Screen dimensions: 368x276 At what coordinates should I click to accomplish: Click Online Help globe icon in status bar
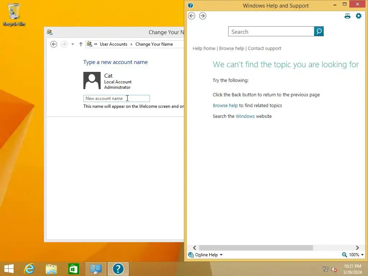(x=191, y=255)
